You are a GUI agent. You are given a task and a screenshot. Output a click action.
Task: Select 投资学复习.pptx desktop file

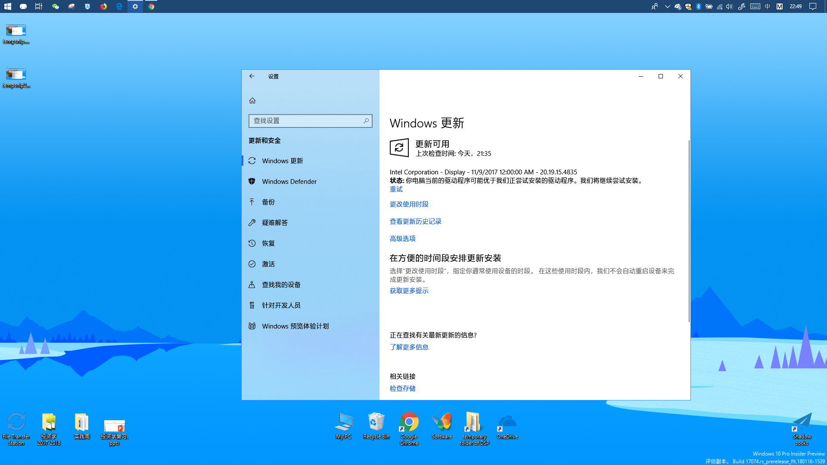(x=115, y=432)
